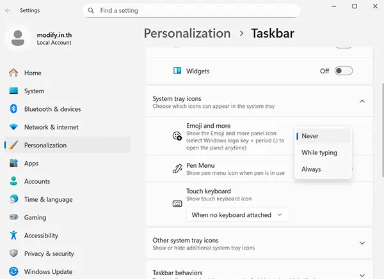
Task: Click the Widgets icon
Action: click(x=177, y=71)
